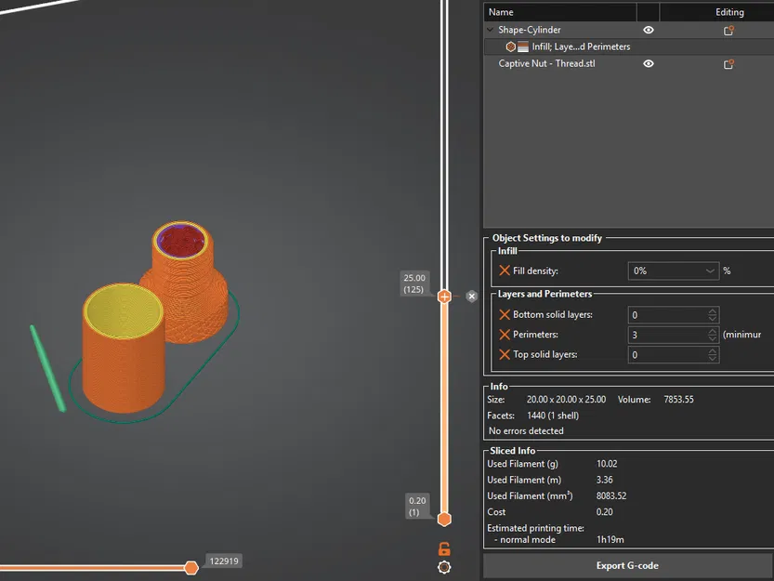Toggle visibility of Shape-Cylinder object
The height and width of the screenshot is (581, 774).
[x=649, y=30]
